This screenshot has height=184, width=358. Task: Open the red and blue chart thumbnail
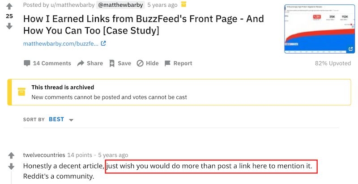tap(320, 29)
